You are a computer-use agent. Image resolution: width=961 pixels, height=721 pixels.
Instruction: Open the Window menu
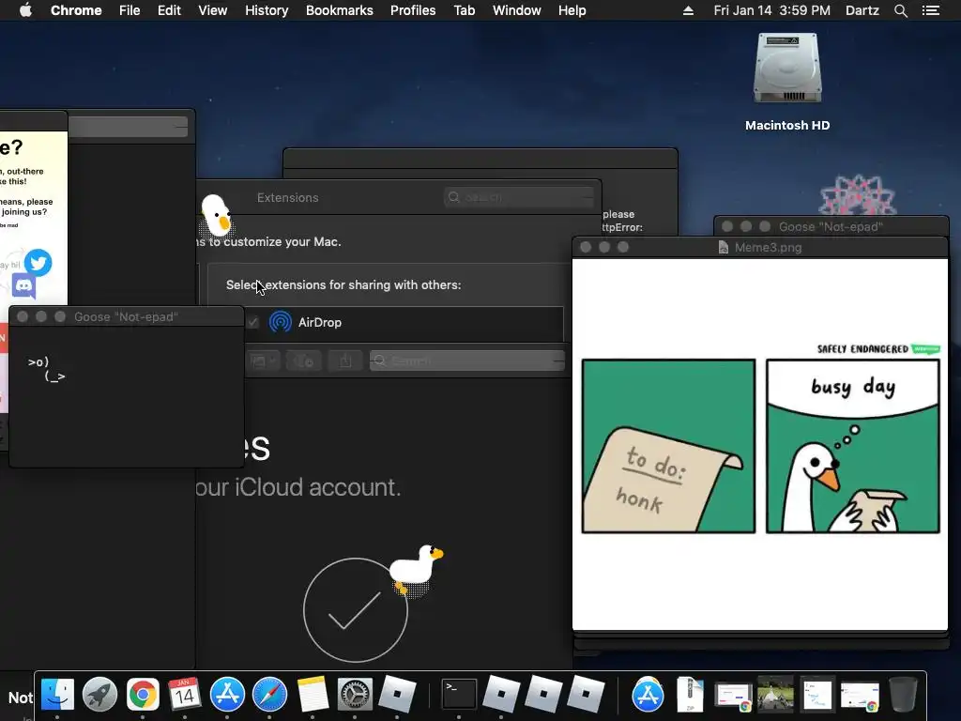517,10
